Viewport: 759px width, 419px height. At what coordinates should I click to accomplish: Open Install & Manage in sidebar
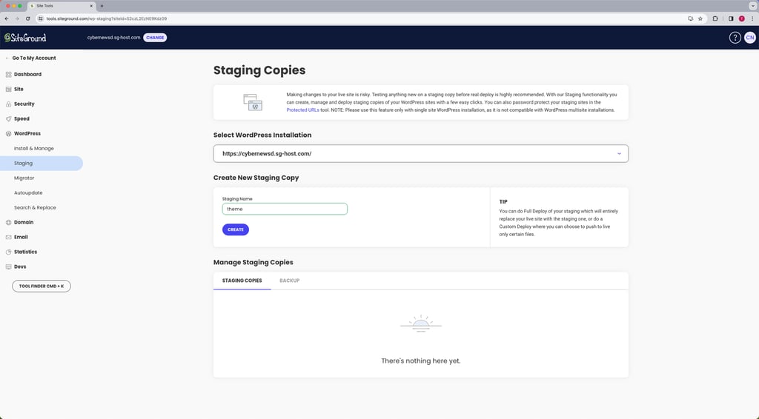coord(34,148)
